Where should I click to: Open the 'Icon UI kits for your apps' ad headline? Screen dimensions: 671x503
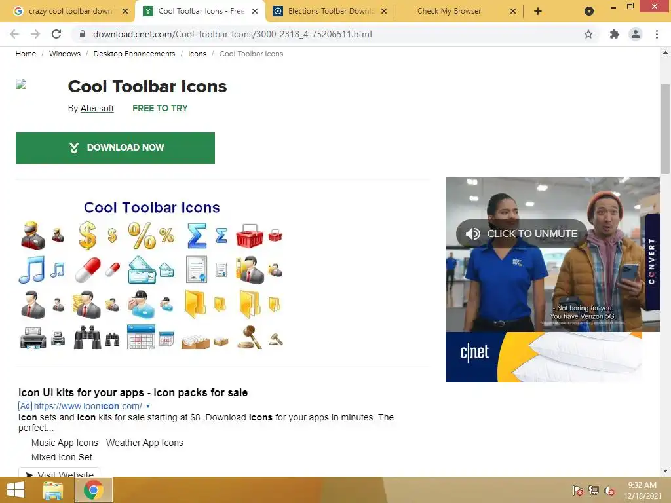click(x=133, y=393)
